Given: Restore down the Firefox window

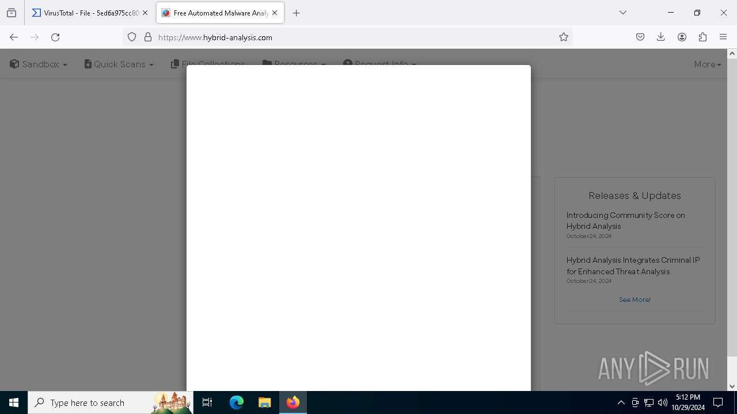Looking at the screenshot, I should 697,13.
